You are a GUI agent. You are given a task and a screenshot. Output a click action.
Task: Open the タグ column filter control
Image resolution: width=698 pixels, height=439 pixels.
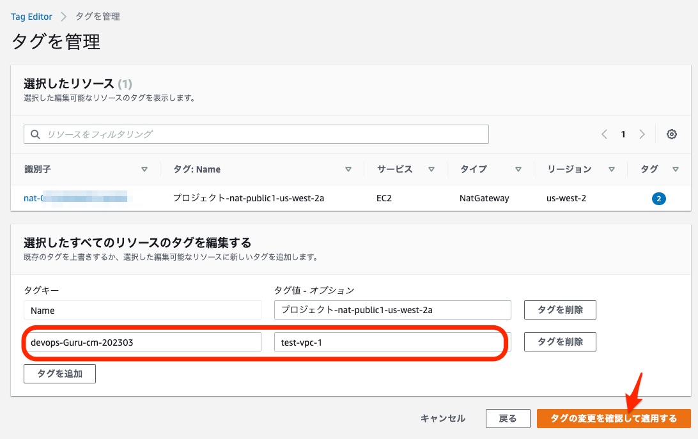point(676,169)
